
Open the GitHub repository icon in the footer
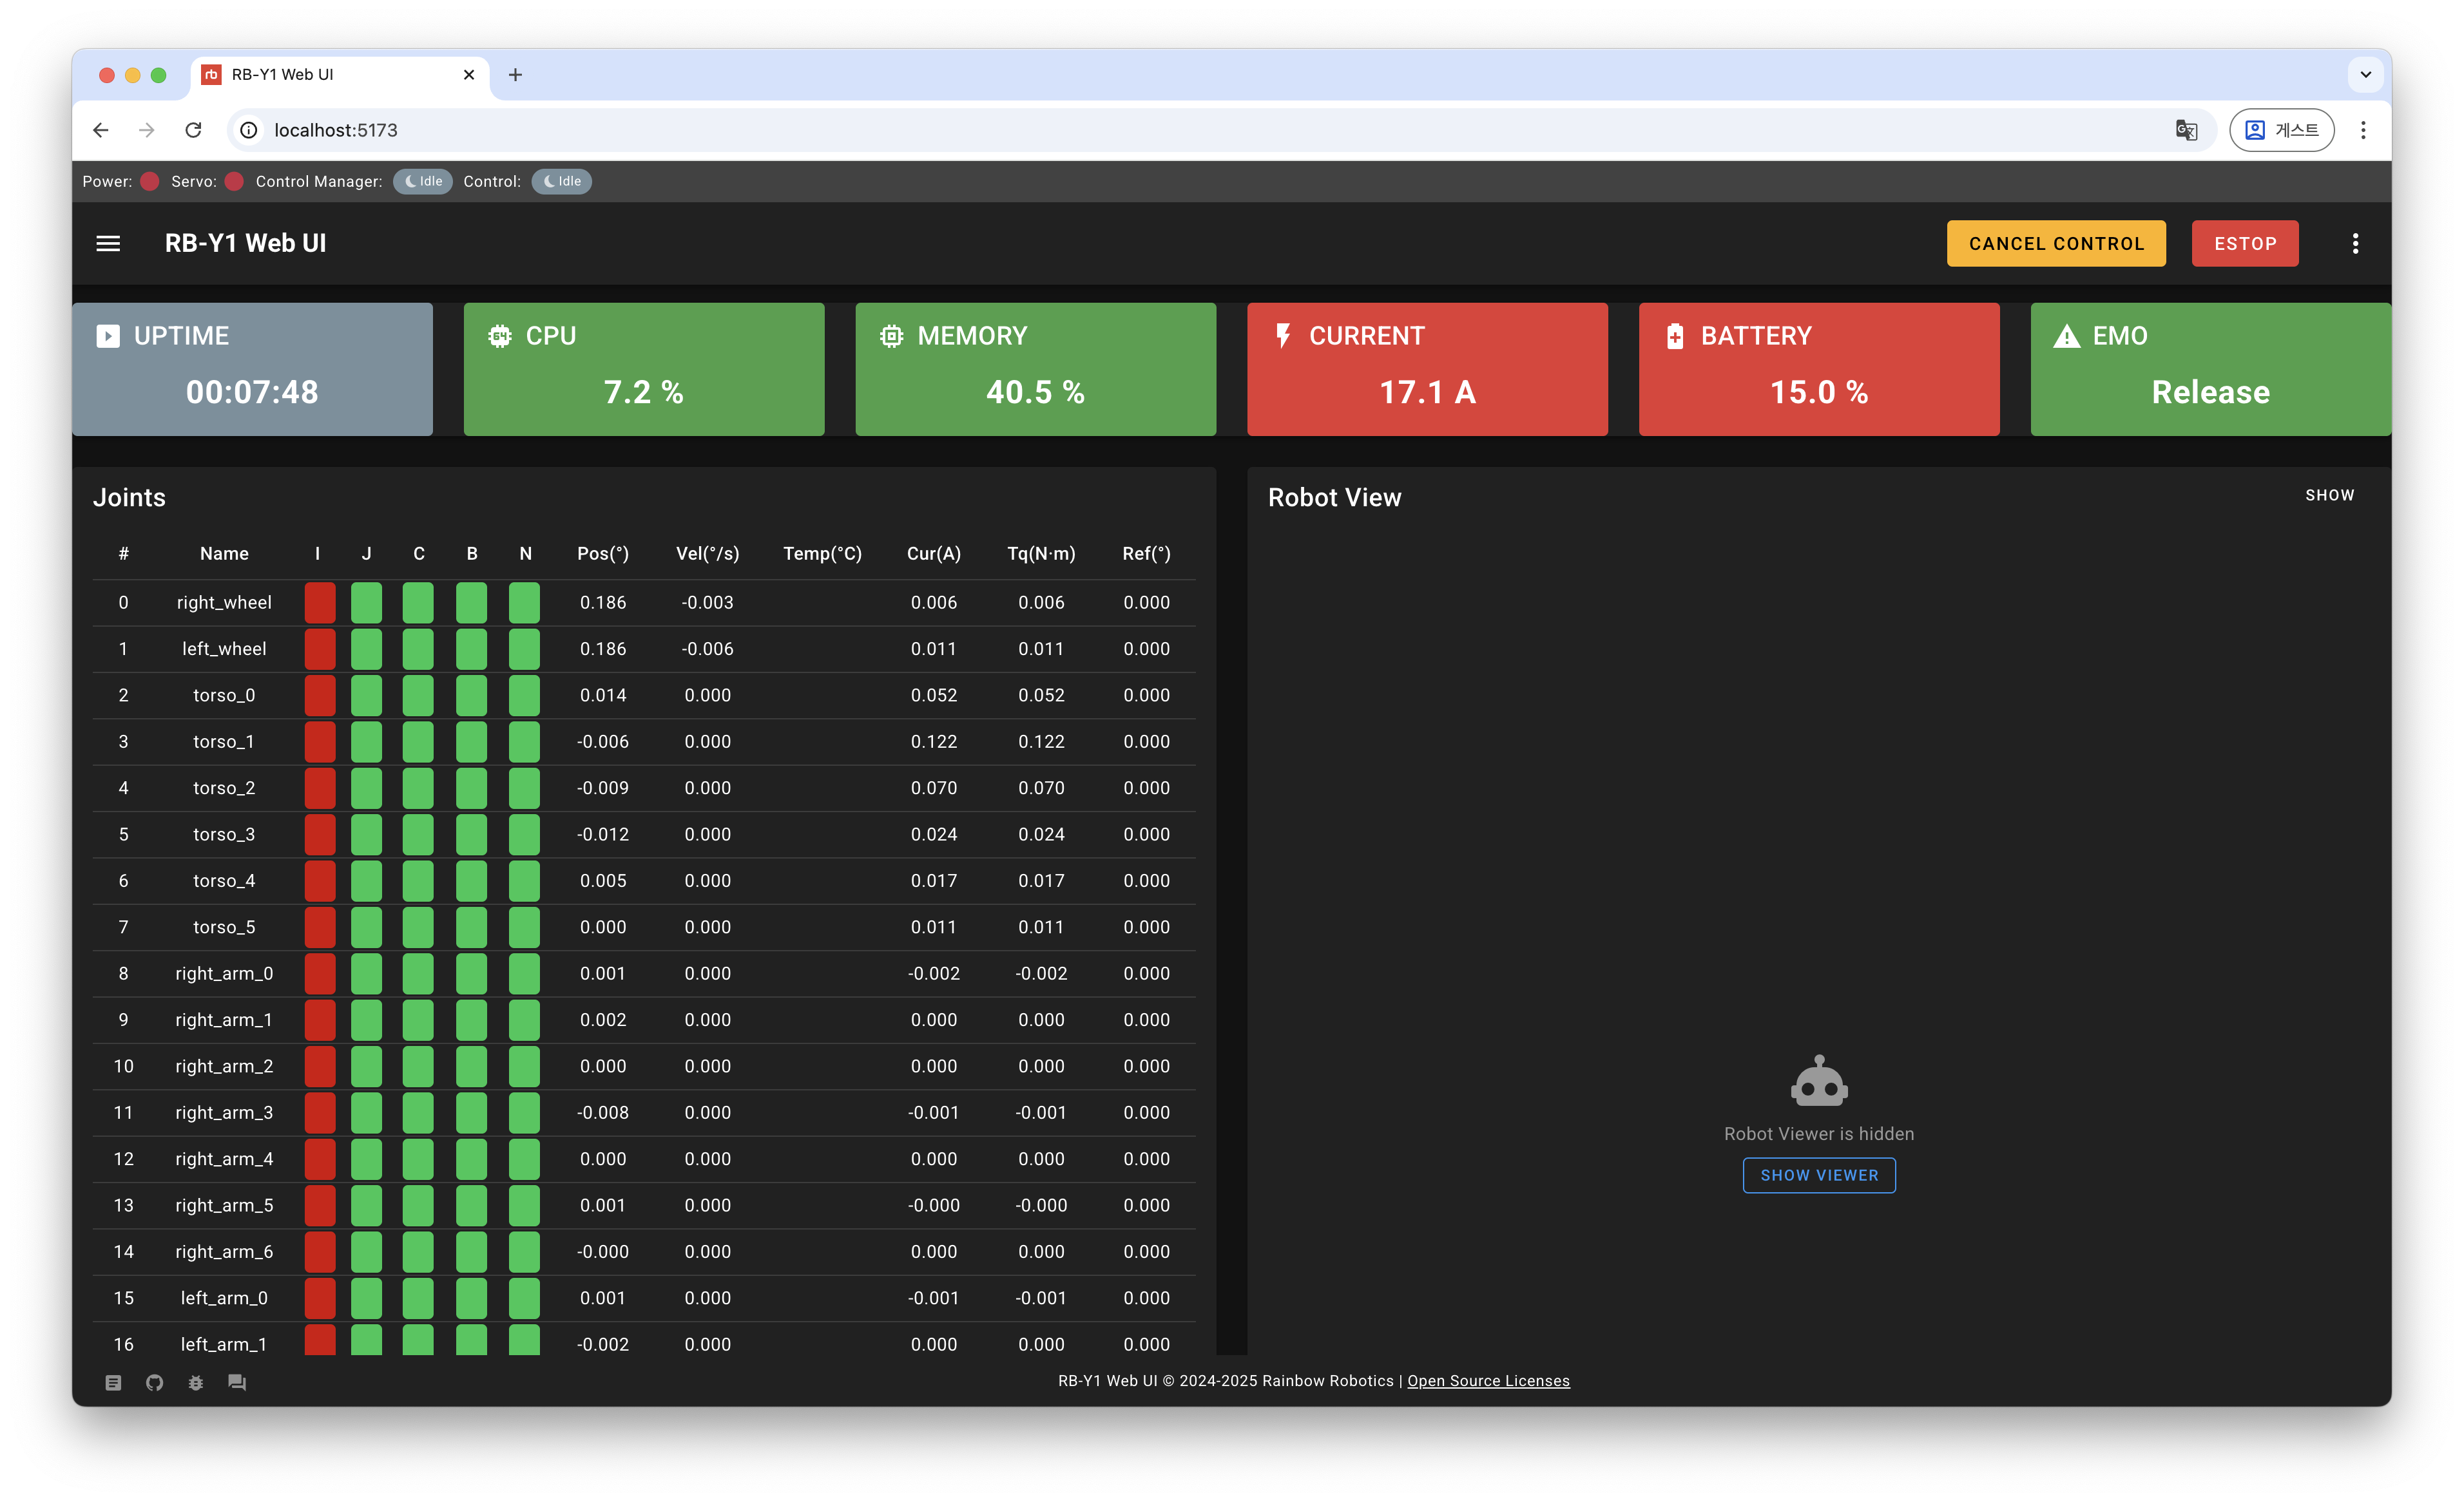point(154,1382)
